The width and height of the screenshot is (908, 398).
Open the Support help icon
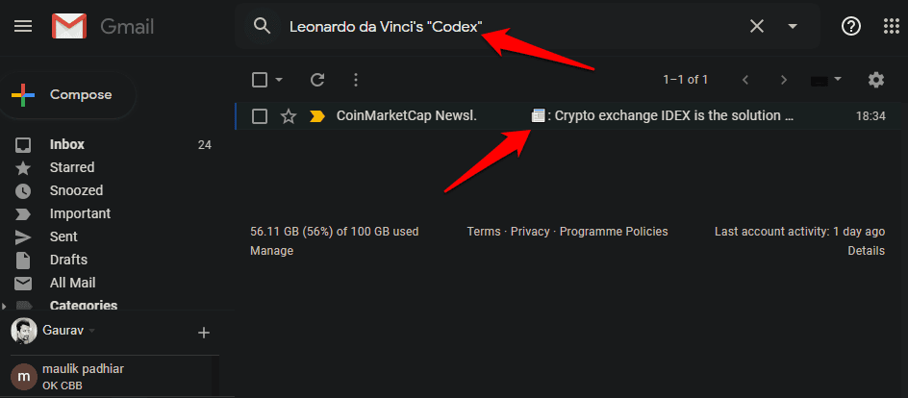click(850, 26)
